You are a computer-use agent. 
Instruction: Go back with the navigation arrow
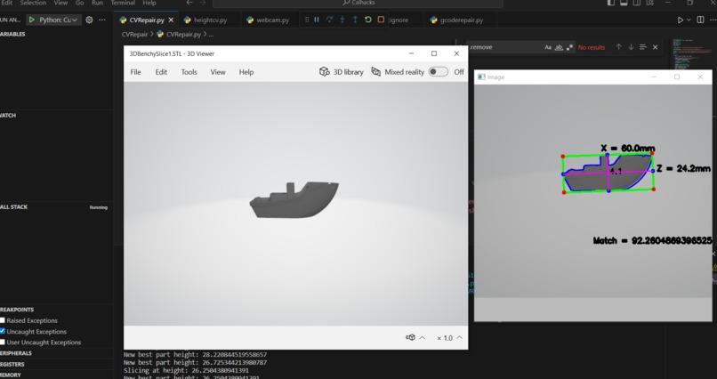coord(189,3)
